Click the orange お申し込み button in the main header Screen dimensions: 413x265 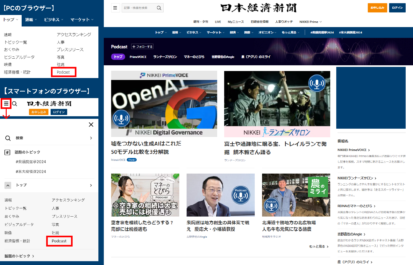click(x=377, y=8)
